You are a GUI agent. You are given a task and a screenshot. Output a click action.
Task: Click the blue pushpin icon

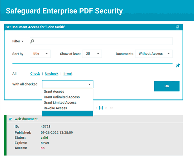coord(178,66)
